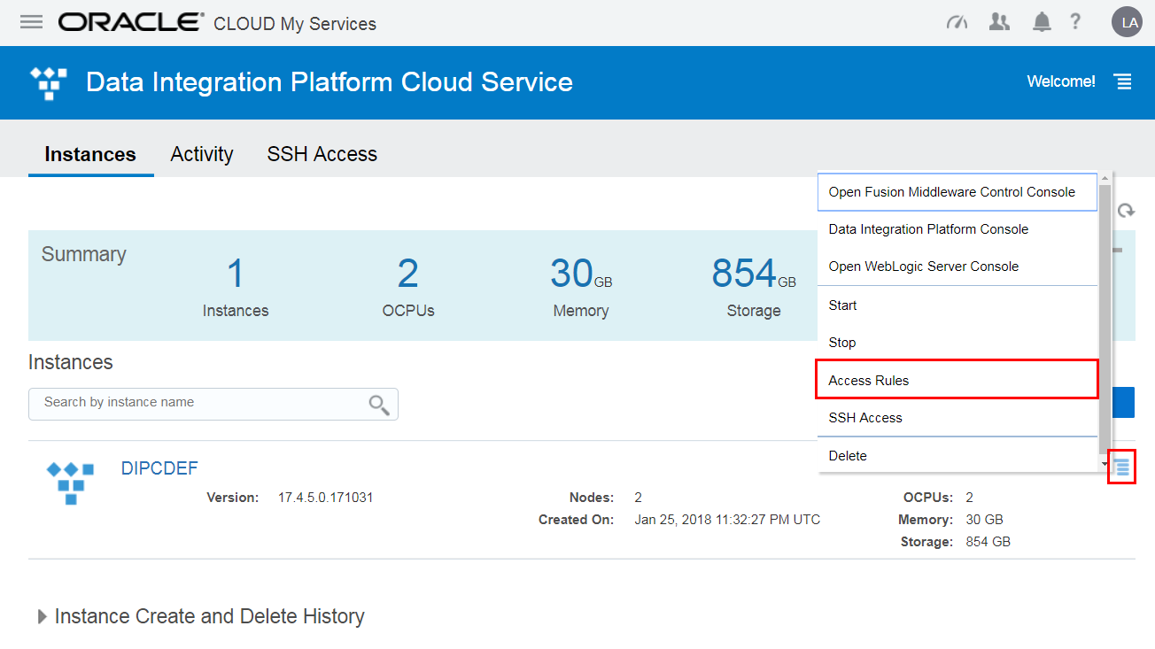Viewport: 1155px width, 649px height.
Task: Open the help question mark icon
Action: tap(1075, 22)
